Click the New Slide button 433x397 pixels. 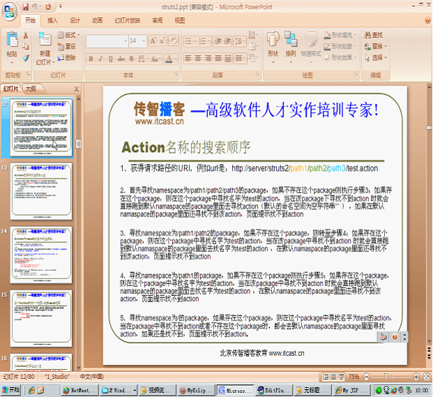click(x=45, y=47)
